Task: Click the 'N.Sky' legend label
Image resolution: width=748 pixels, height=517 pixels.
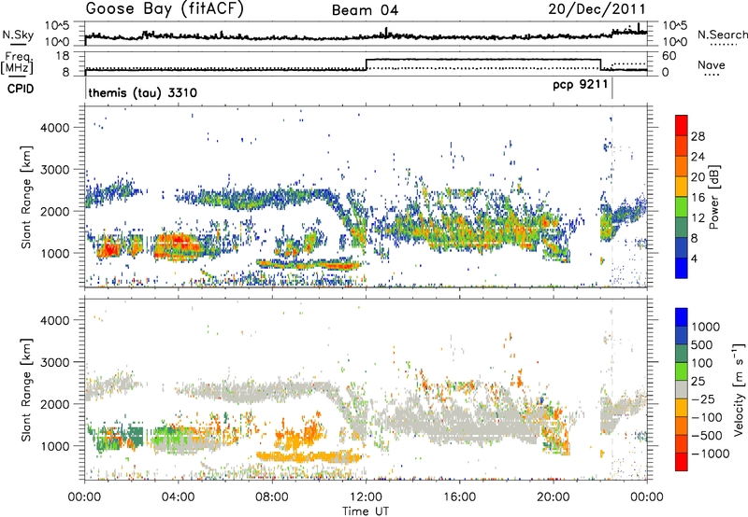Action: [x=18, y=35]
